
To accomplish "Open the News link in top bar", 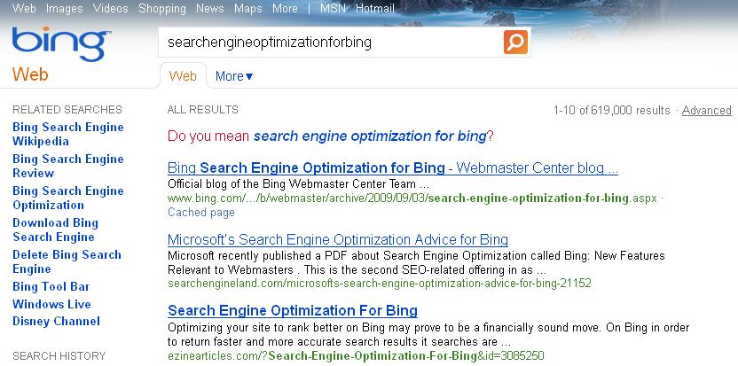I will click(x=210, y=9).
